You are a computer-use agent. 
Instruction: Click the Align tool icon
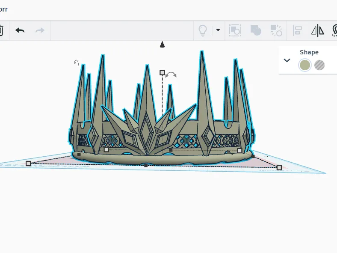298,30
